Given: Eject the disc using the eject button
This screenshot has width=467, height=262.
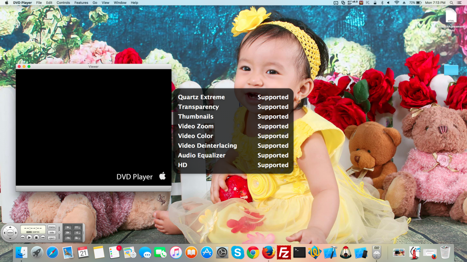Looking at the screenshot, I should point(52,238).
